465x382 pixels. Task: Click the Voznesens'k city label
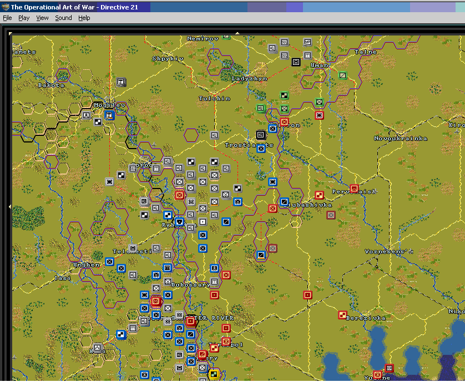pyautogui.click(x=389, y=252)
